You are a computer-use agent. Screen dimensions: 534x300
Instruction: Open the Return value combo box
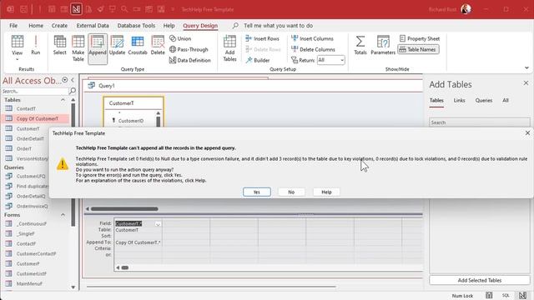[x=330, y=60]
